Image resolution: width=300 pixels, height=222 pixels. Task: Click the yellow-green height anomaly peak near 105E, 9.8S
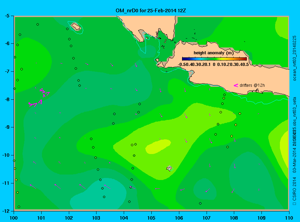pos(158,147)
